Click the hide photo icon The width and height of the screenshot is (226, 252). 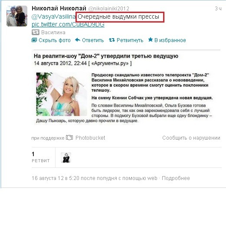point(34,40)
